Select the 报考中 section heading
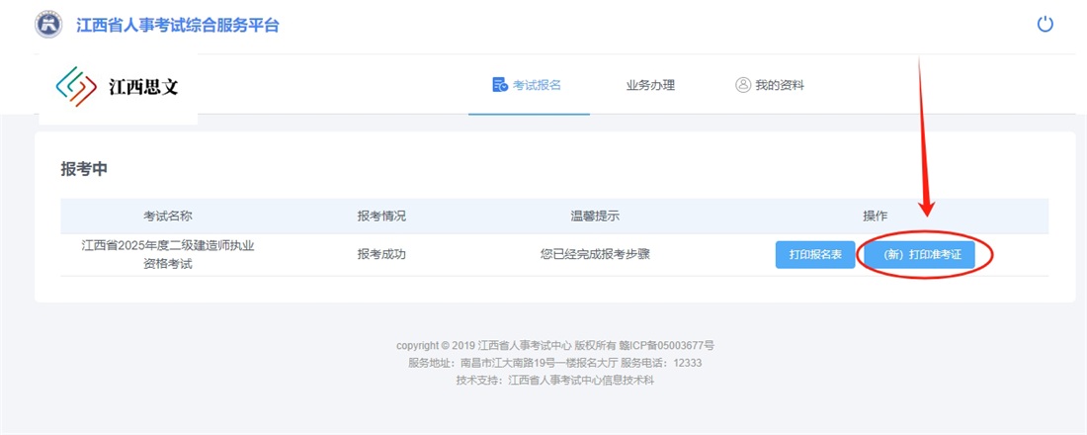Image resolution: width=1087 pixels, height=435 pixels. coord(84,169)
